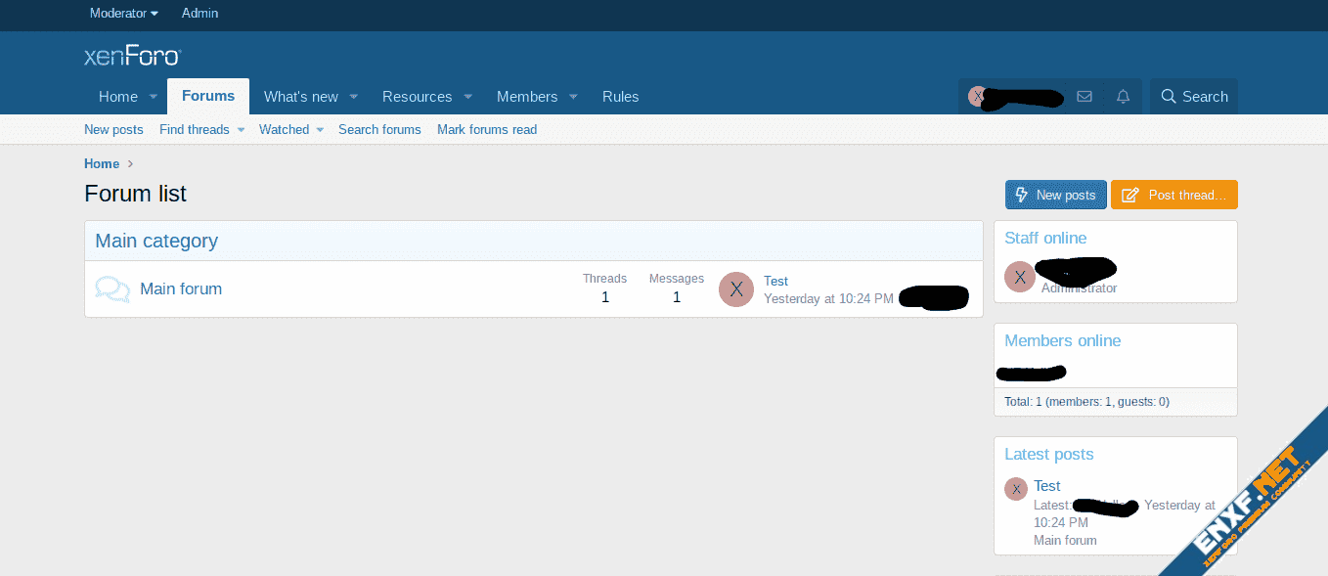Open the Search button in the navbar

[x=1193, y=97]
